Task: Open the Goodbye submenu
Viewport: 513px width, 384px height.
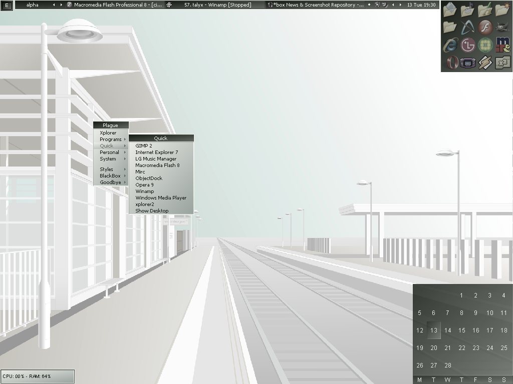Action: 111,182
